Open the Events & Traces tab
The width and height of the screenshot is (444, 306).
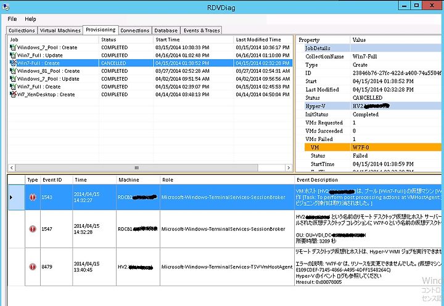202,30
